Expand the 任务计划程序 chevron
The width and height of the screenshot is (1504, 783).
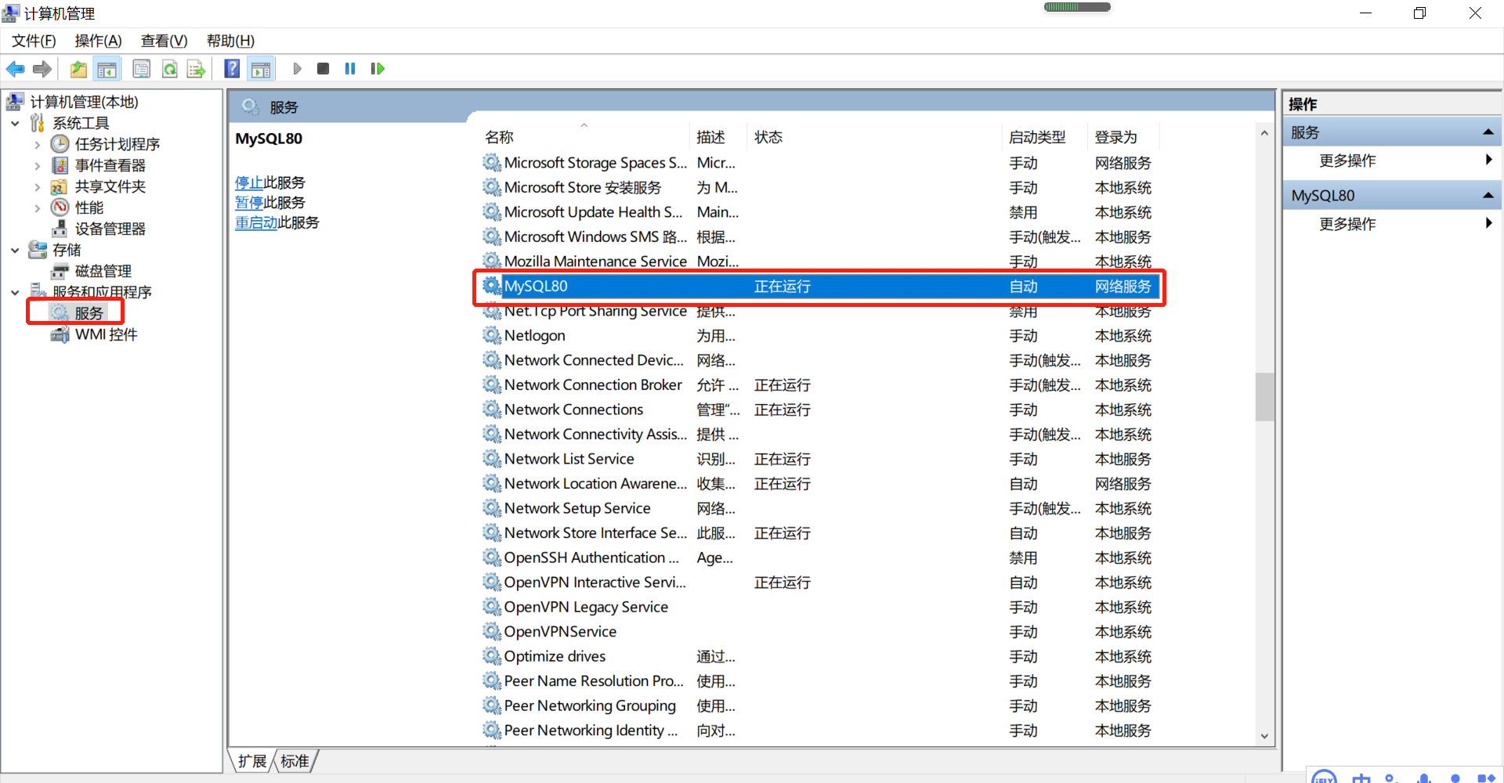(37, 145)
